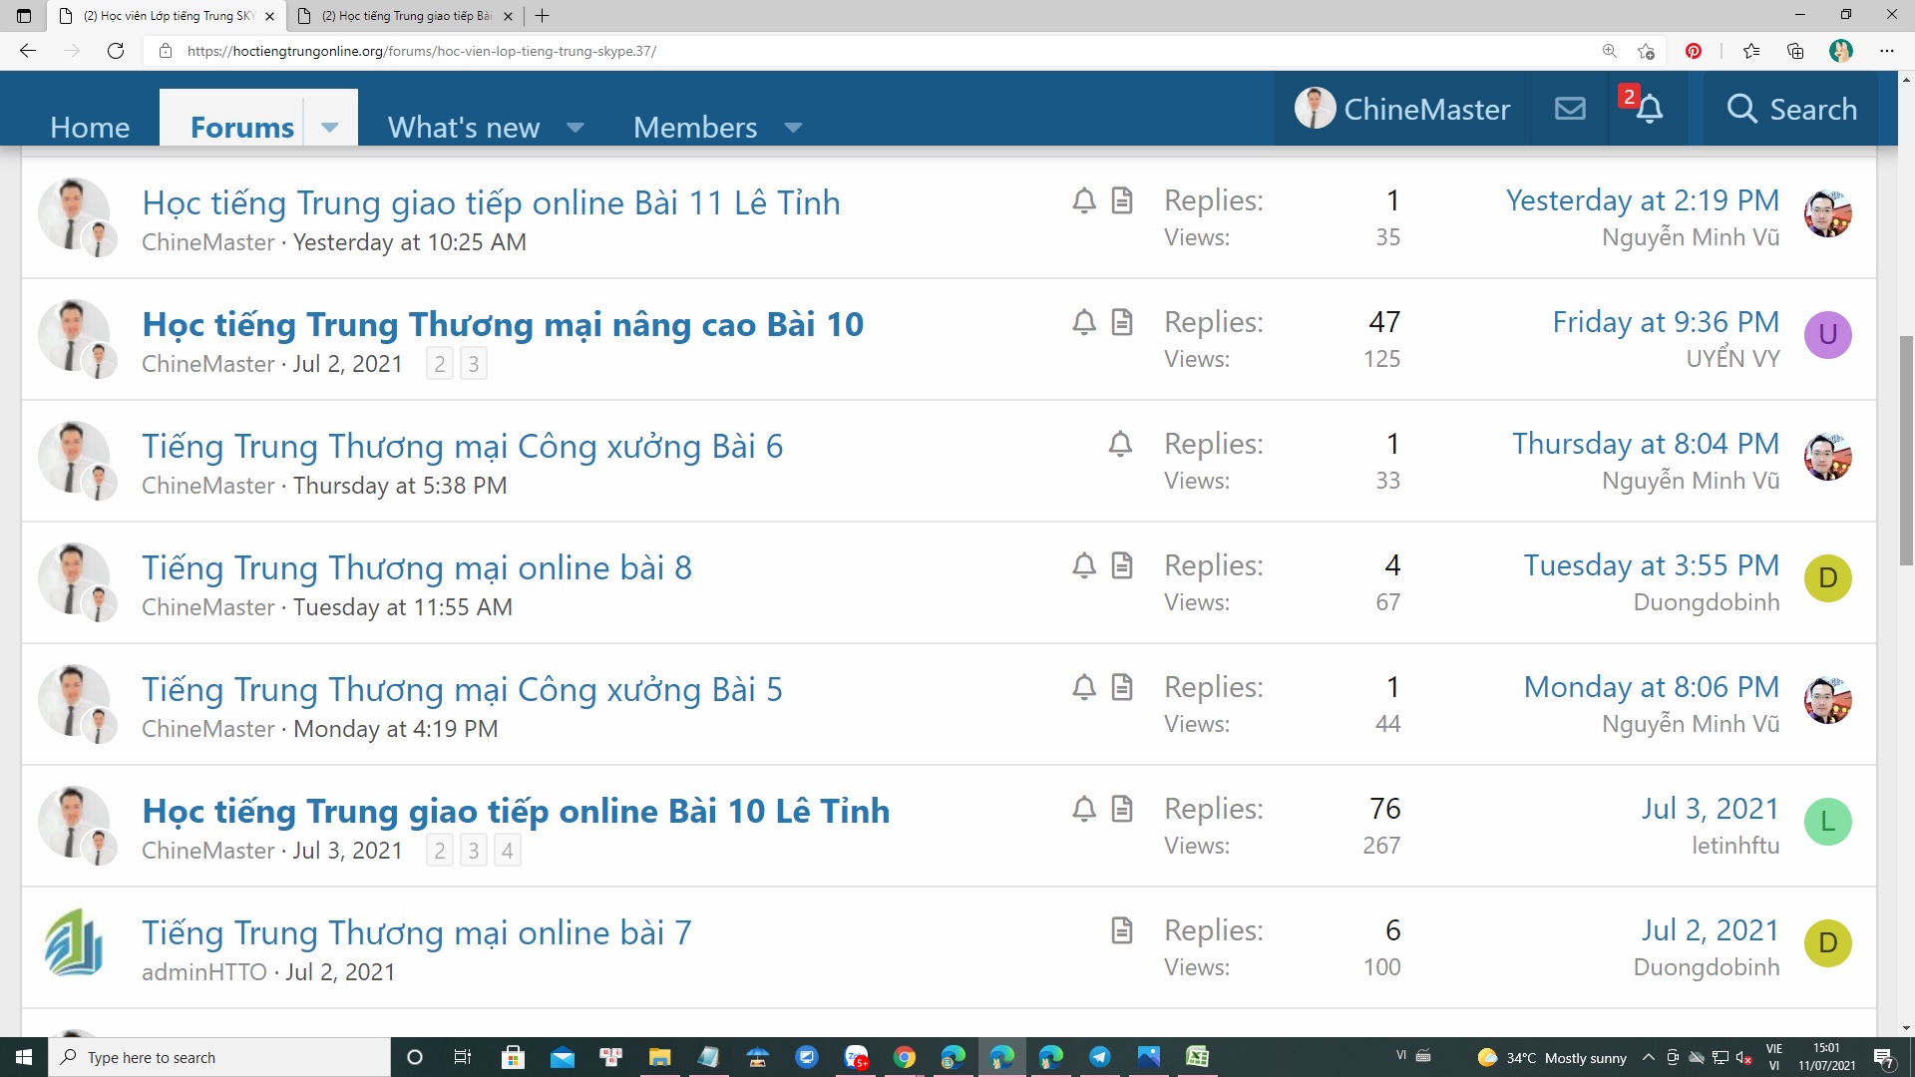Expand the Members dropdown arrow
The width and height of the screenshot is (1915, 1077).
793,128
